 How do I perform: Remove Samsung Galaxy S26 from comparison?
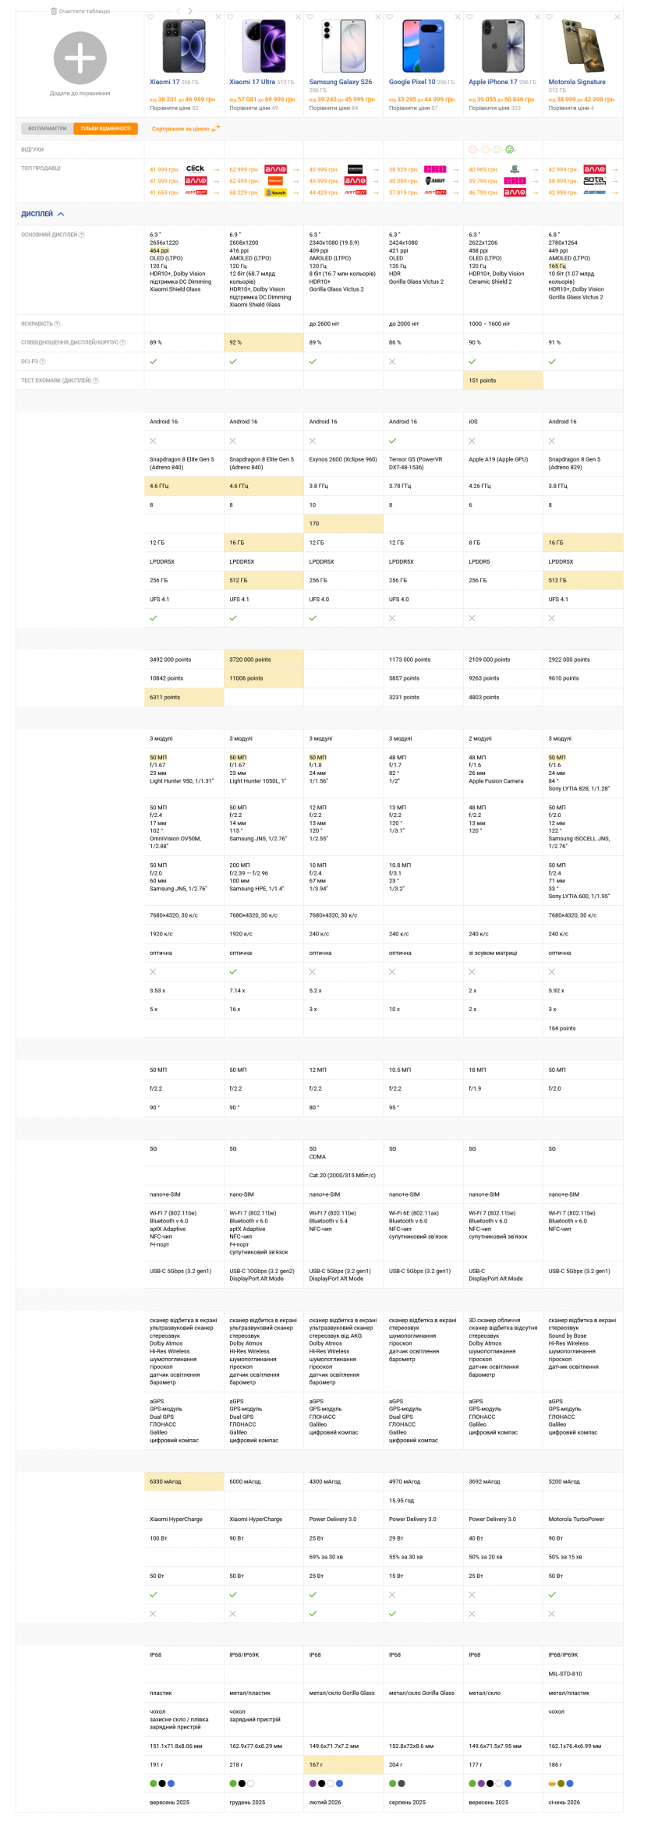pyautogui.click(x=377, y=16)
